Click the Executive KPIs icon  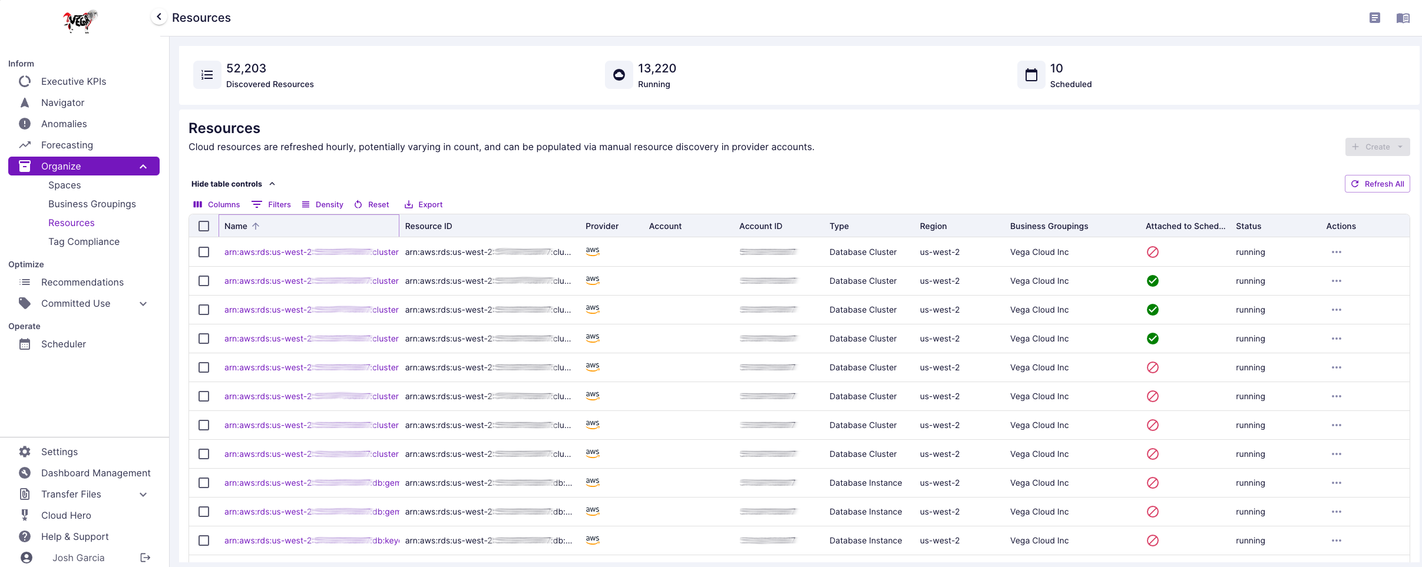(25, 81)
